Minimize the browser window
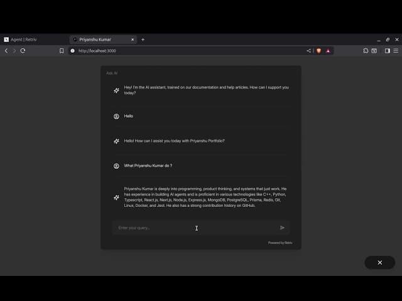 pos(379,40)
